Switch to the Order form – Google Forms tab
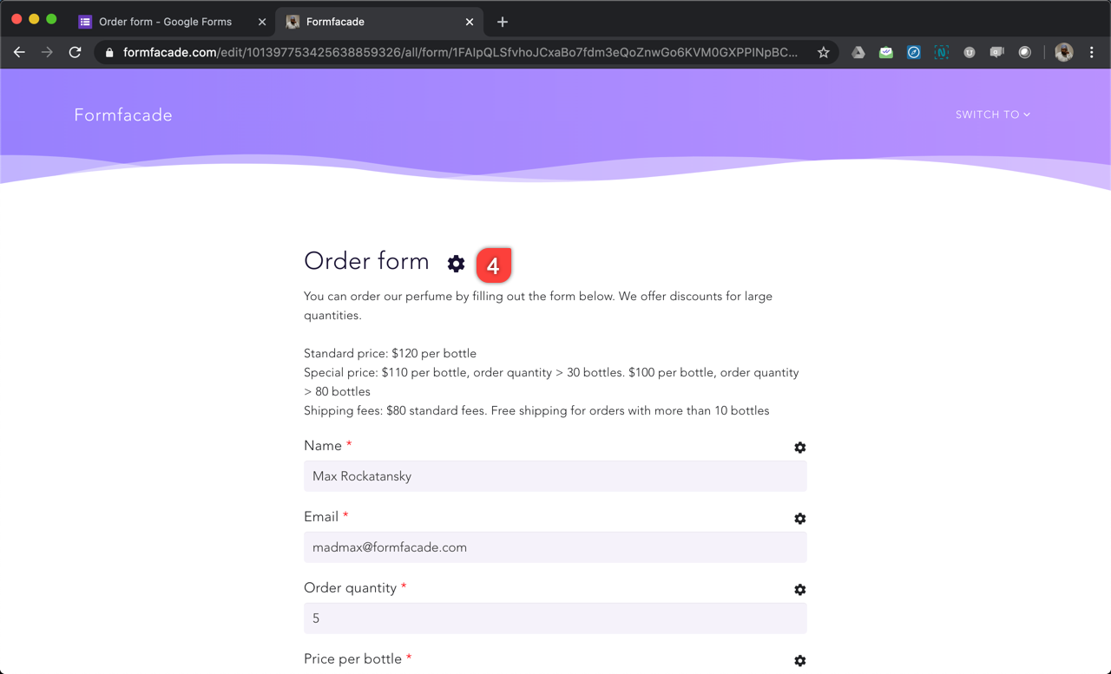 pos(165,22)
